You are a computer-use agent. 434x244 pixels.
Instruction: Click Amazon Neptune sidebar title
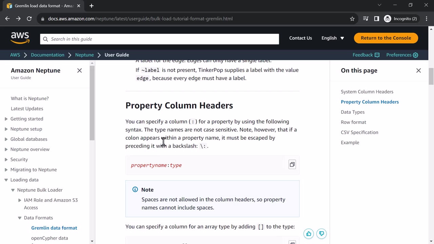(36, 70)
